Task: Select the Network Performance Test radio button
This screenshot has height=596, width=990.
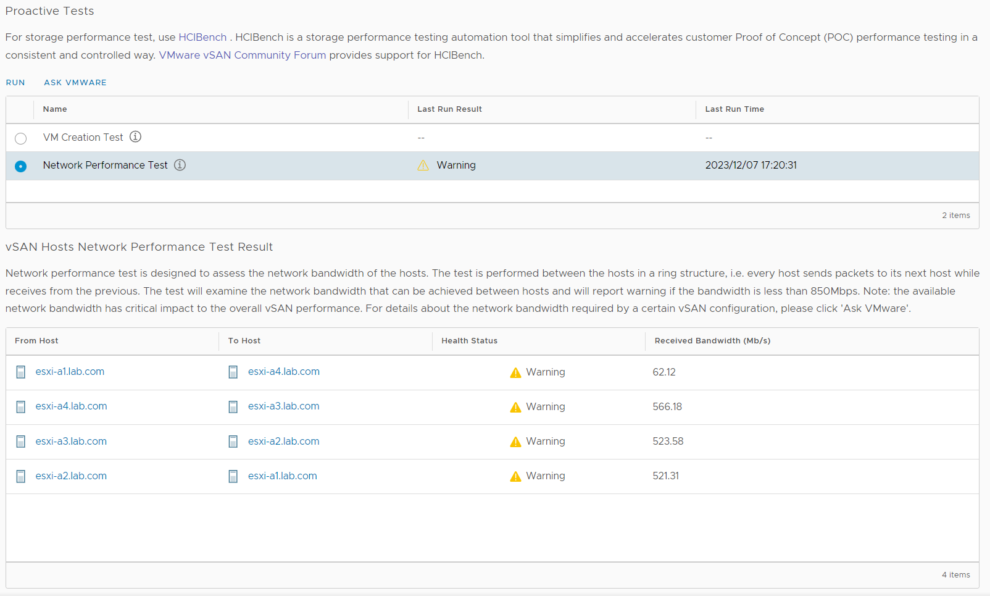Action: point(21,166)
